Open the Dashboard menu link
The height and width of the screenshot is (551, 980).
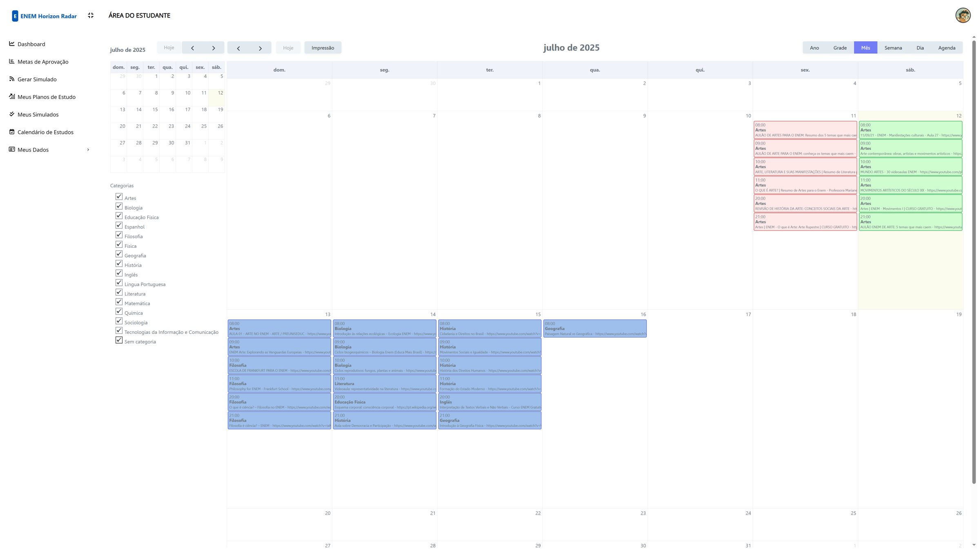(31, 44)
